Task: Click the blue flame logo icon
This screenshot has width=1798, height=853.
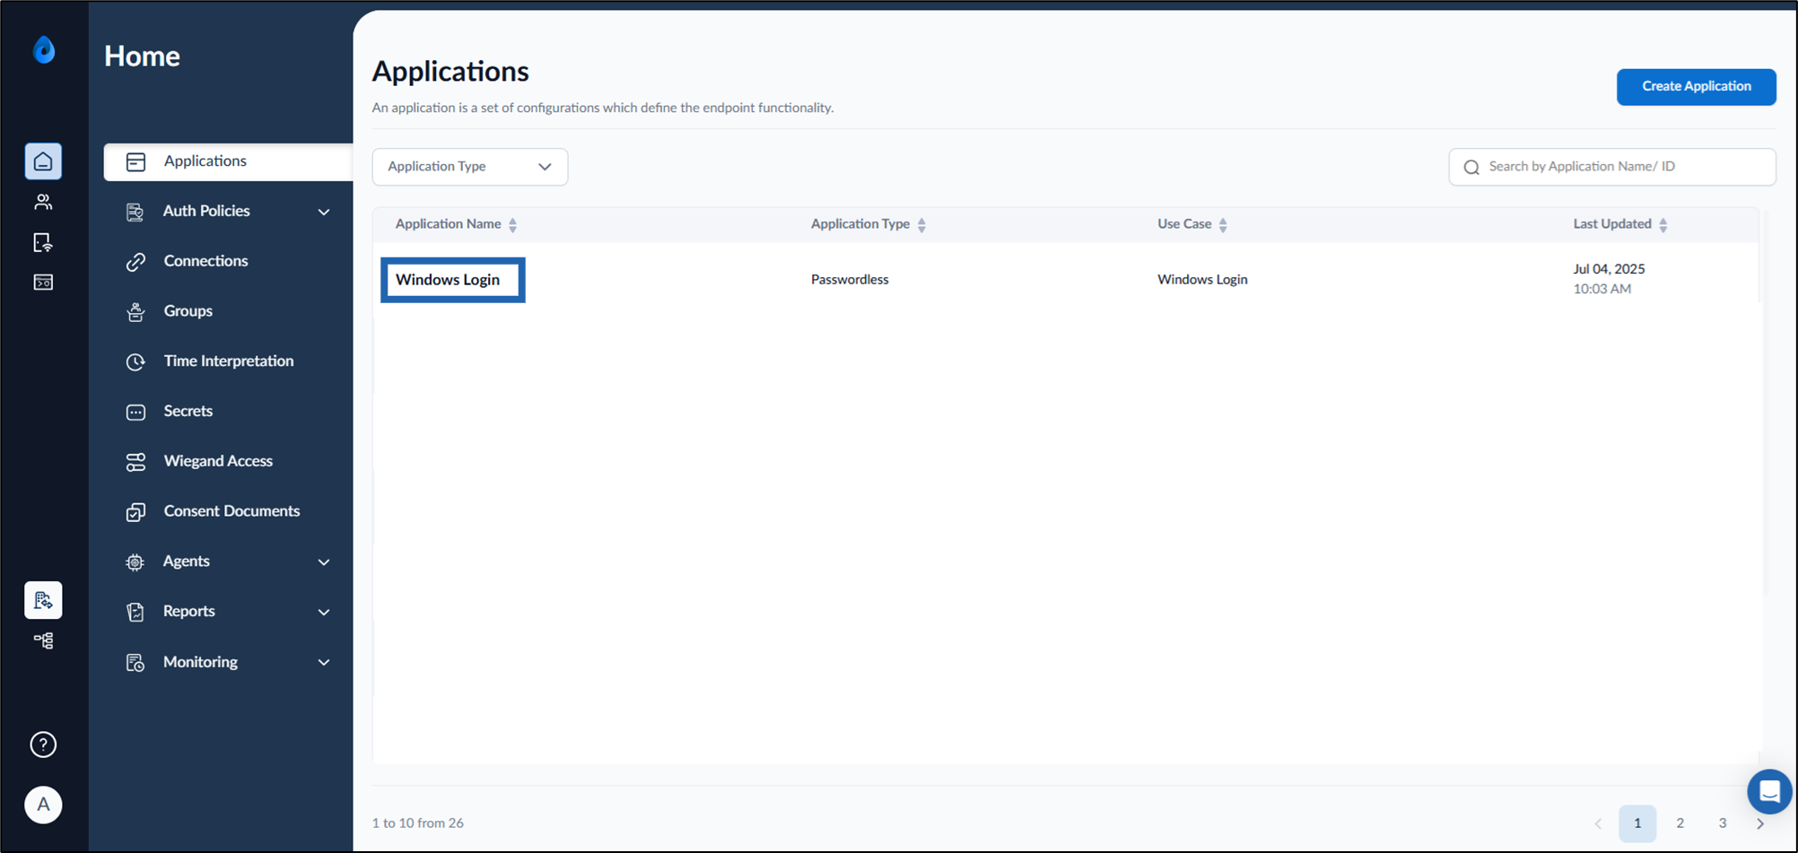Action: [x=44, y=50]
